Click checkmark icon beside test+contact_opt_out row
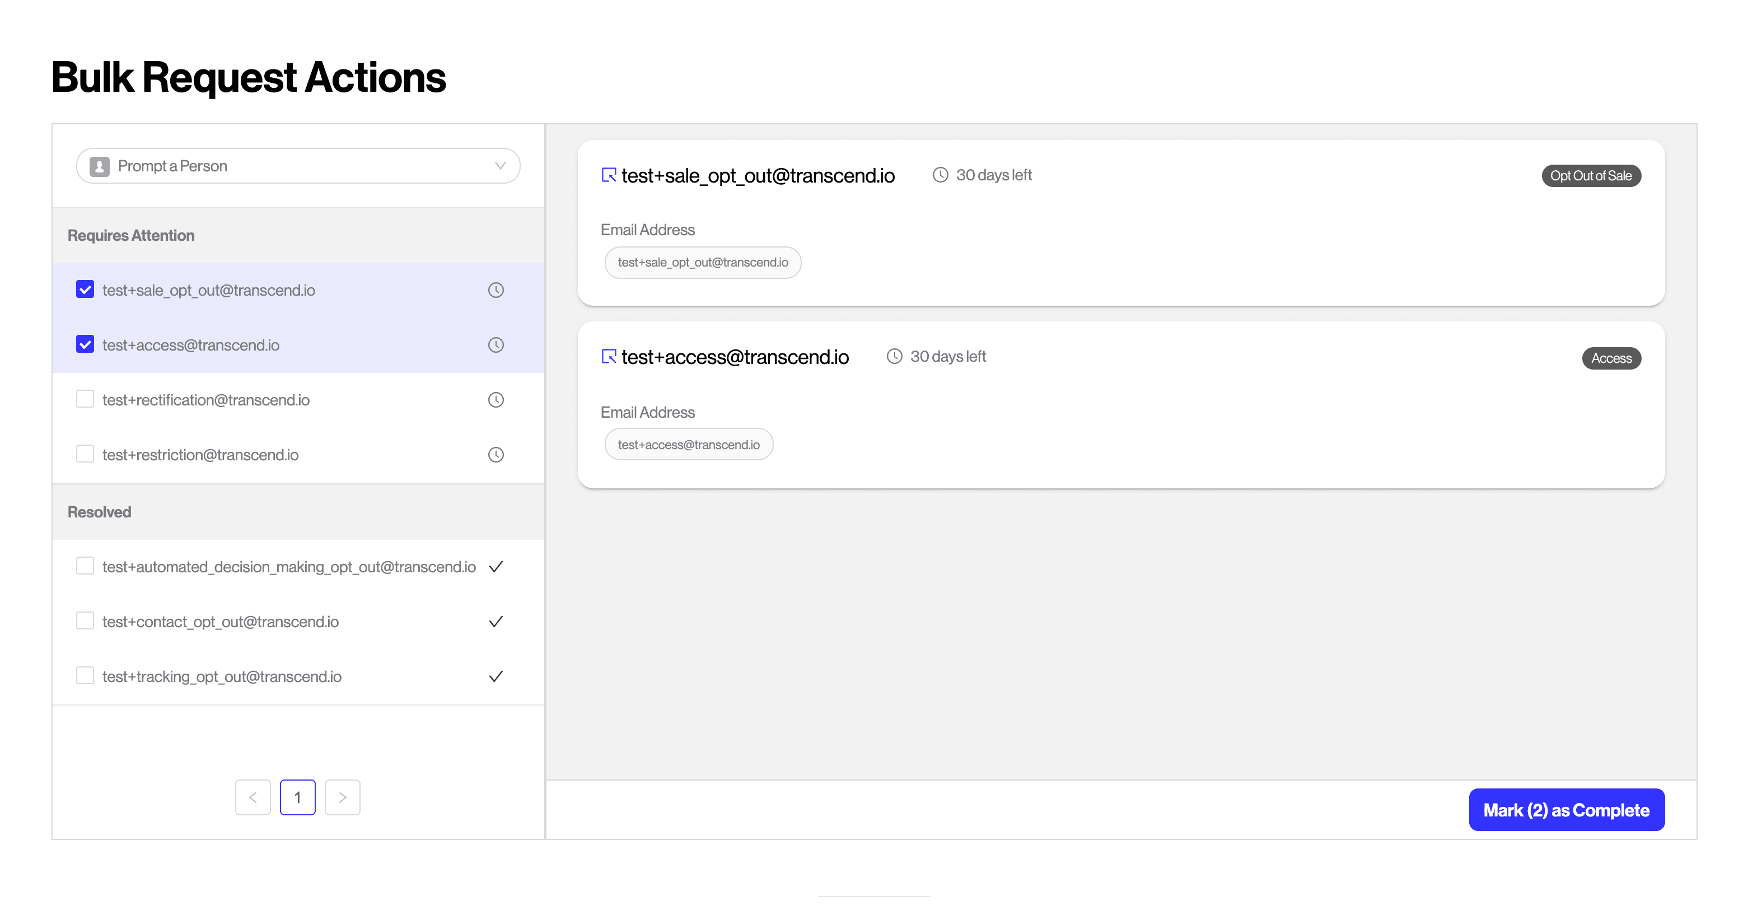 point(496,622)
